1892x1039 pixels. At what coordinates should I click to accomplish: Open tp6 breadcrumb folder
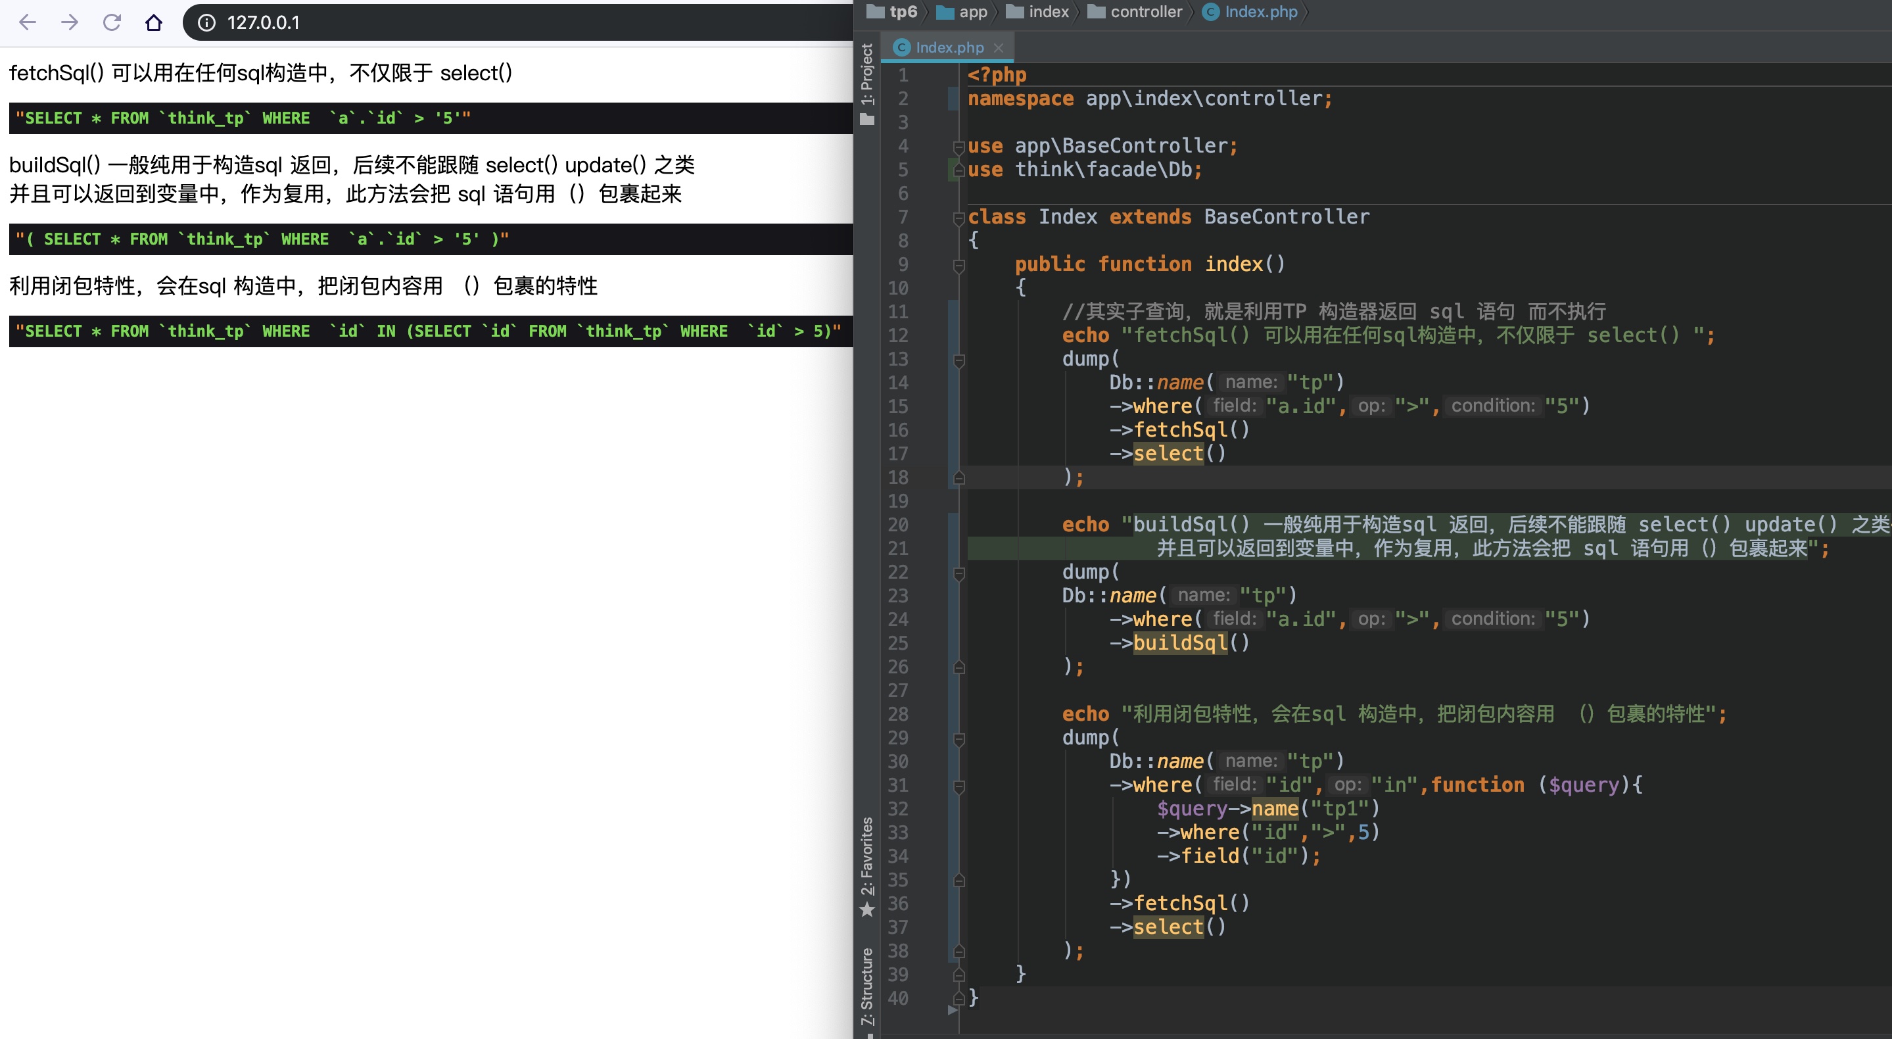point(892,12)
